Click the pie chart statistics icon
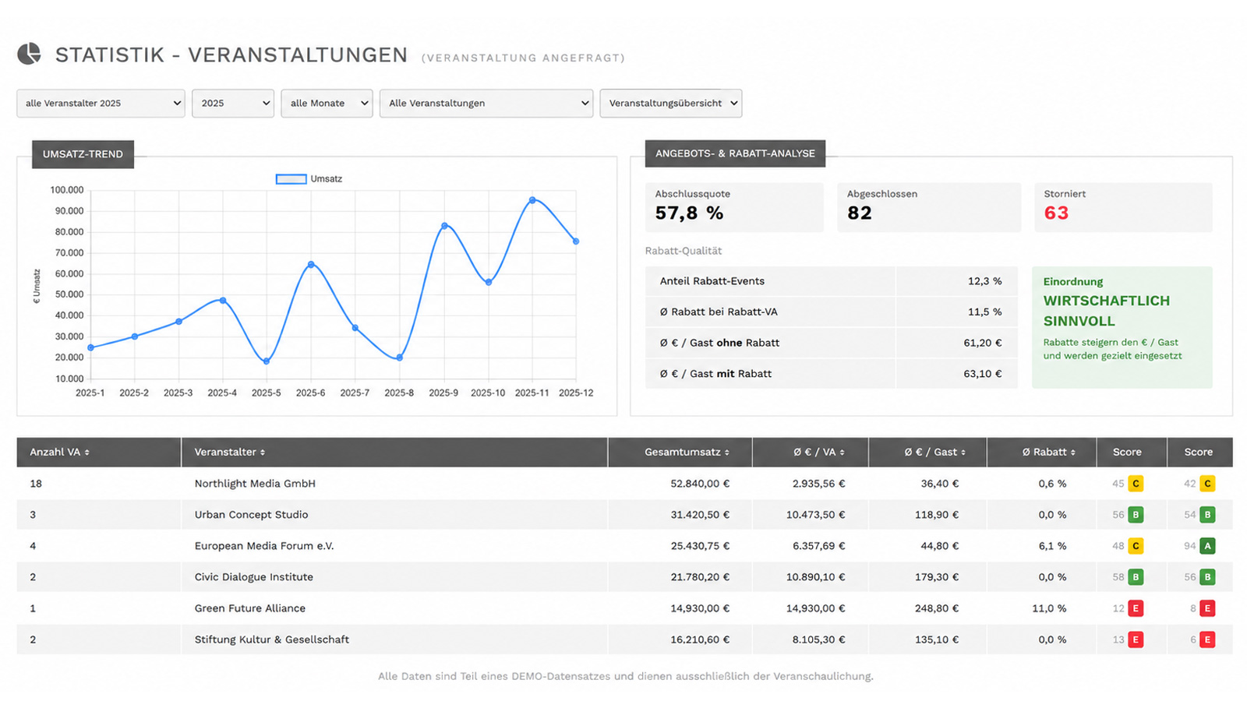1247x701 pixels. (29, 54)
